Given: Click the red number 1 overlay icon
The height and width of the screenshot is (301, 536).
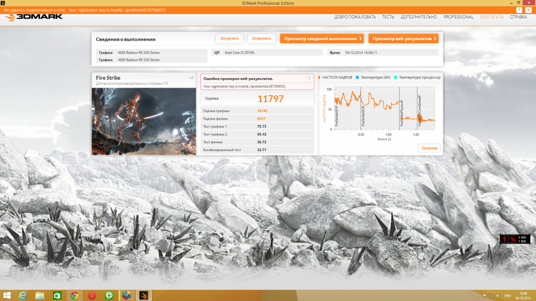Looking at the screenshot, I should coord(504,239).
